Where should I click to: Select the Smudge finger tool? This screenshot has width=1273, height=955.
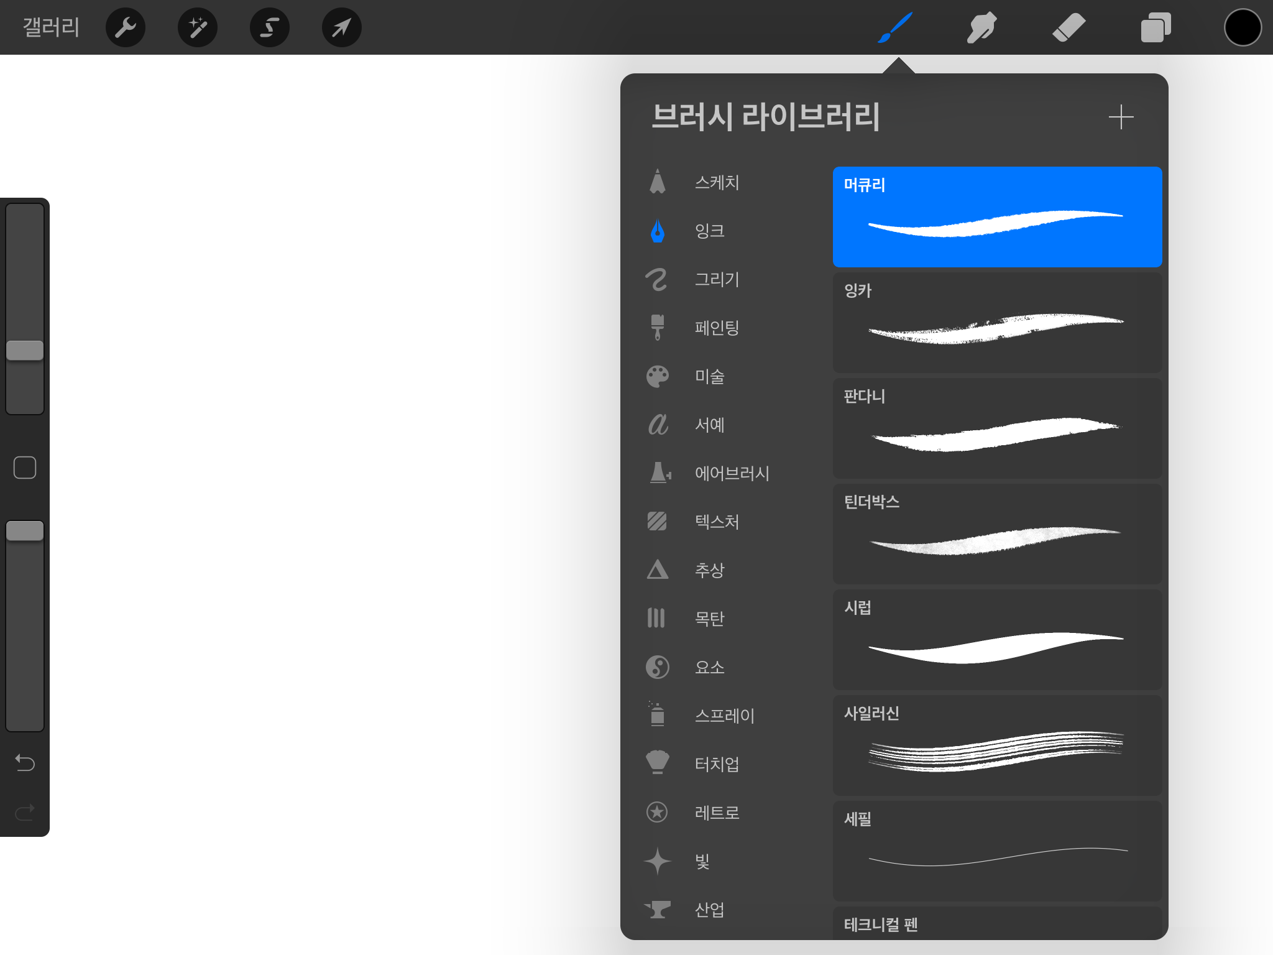[x=981, y=27]
